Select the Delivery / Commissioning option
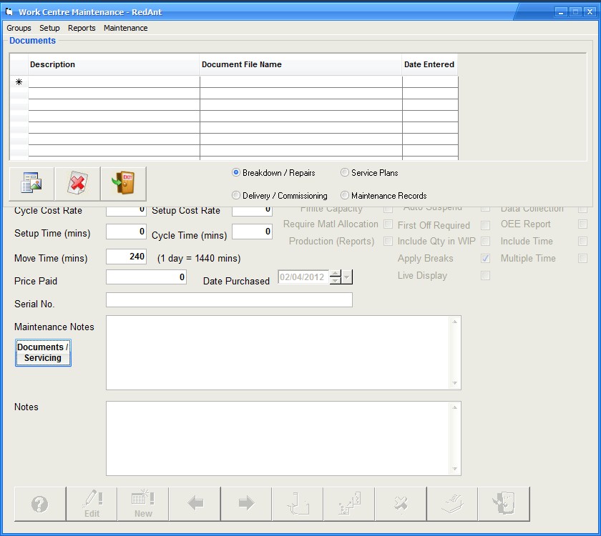 [236, 196]
